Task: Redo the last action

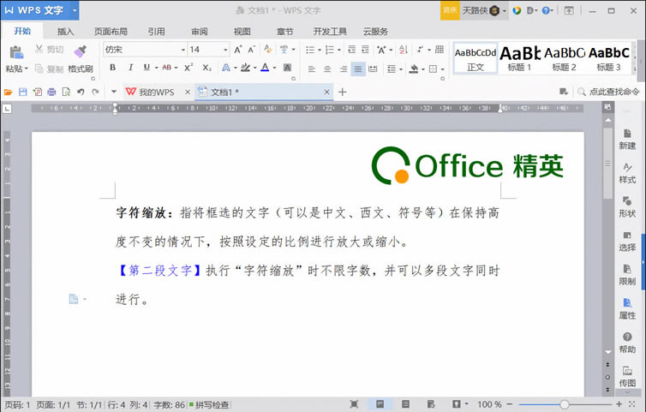Action: [x=96, y=92]
